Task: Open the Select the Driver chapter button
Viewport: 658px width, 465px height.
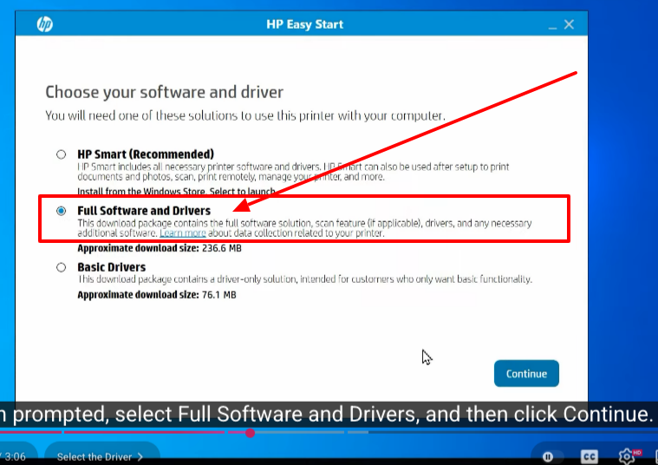Action: point(101,456)
